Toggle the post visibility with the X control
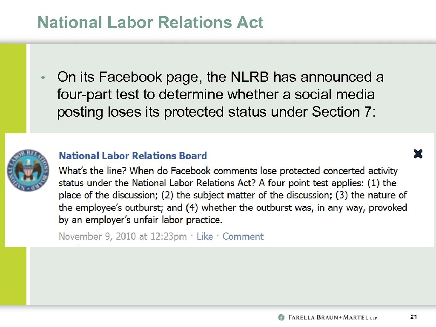 coord(418,154)
